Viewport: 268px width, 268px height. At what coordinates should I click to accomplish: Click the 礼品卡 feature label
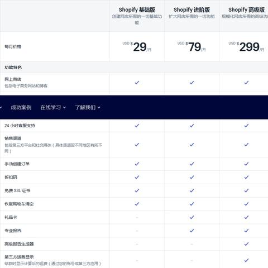click(x=11, y=217)
